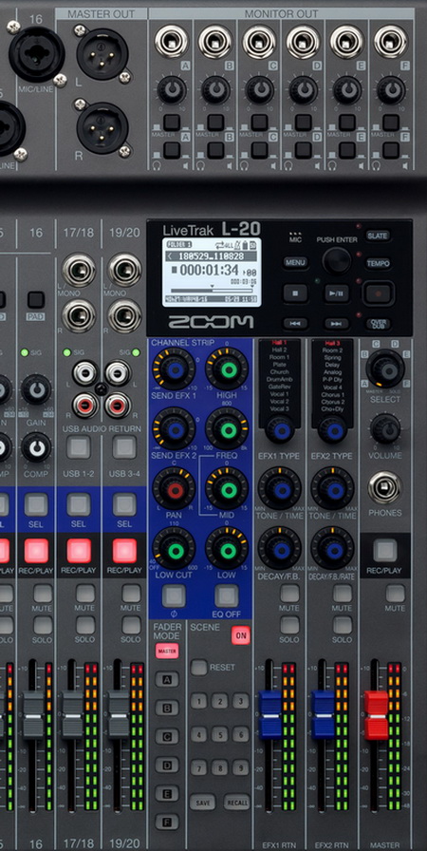Arm recording with the record button
The height and width of the screenshot is (851, 427).
click(x=377, y=293)
